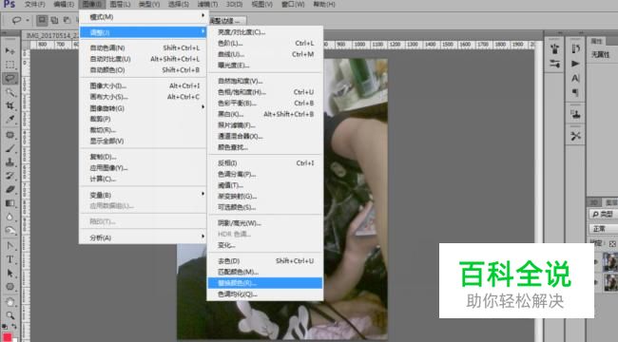Open the 图层(L) menu
This screenshot has height=342, width=618.
[x=120, y=5]
